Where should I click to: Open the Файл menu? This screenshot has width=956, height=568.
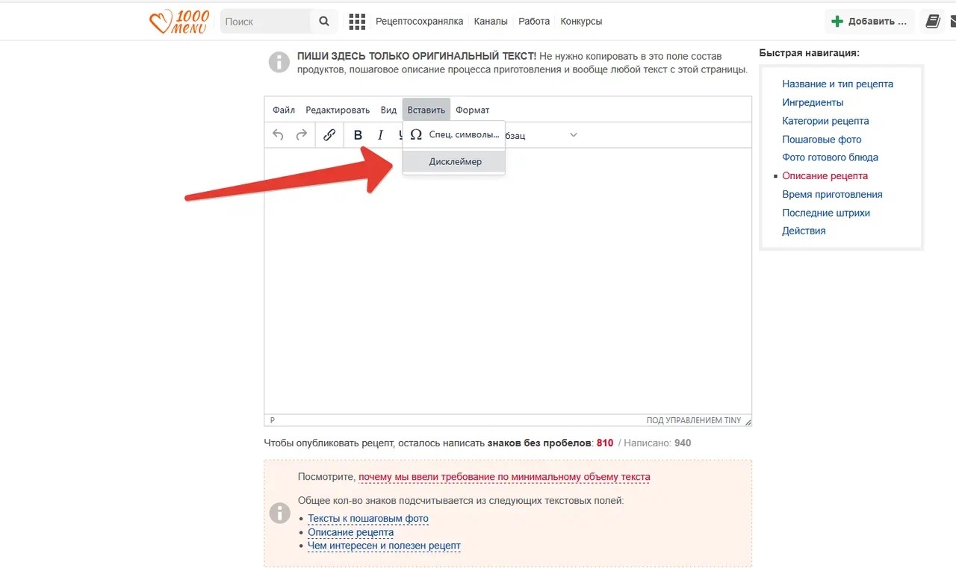coord(284,110)
